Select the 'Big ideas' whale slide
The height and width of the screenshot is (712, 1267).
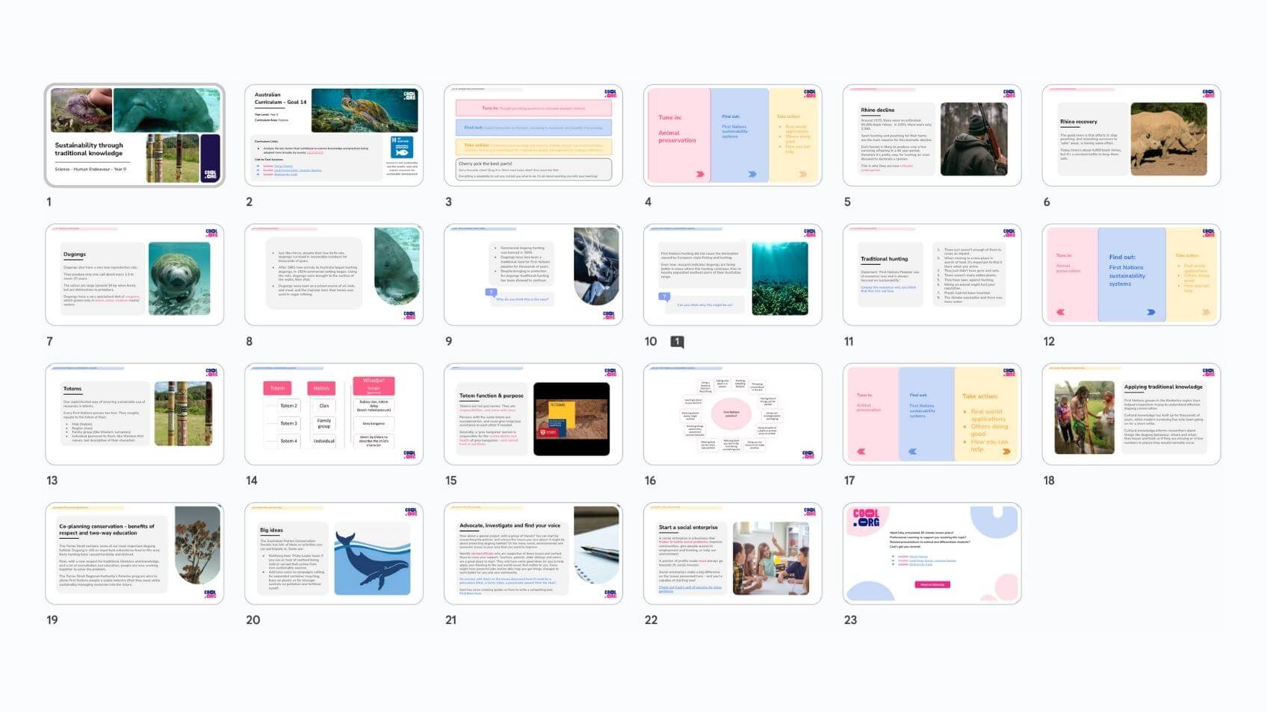pyautogui.click(x=334, y=554)
